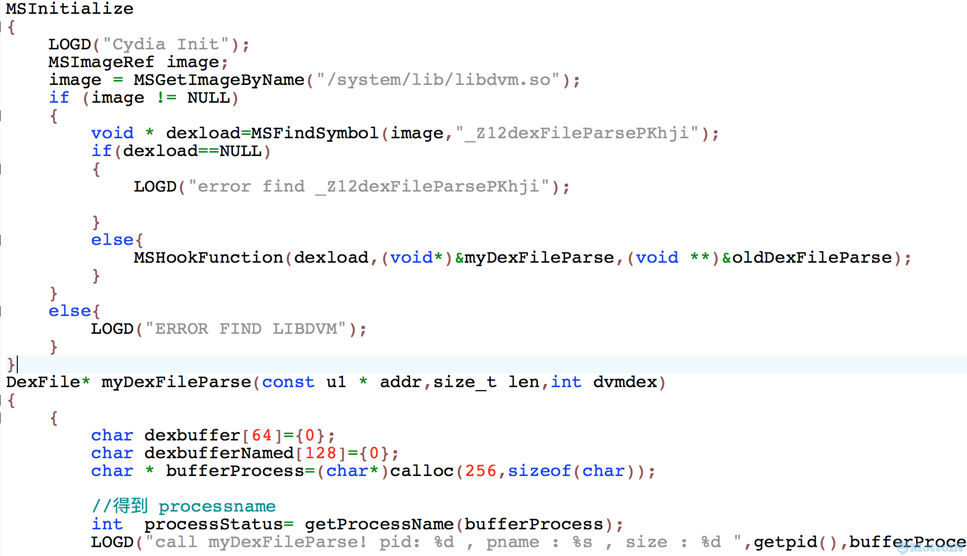Collapse the fold marker at myDexFileParse opening brace
Image resolution: width=967 pixels, height=556 pixels.
tap(1, 400)
